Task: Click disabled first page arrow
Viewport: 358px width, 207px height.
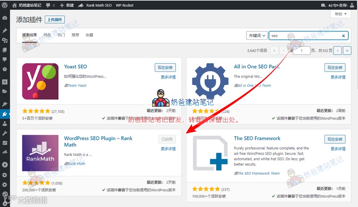Action: click(x=274, y=51)
